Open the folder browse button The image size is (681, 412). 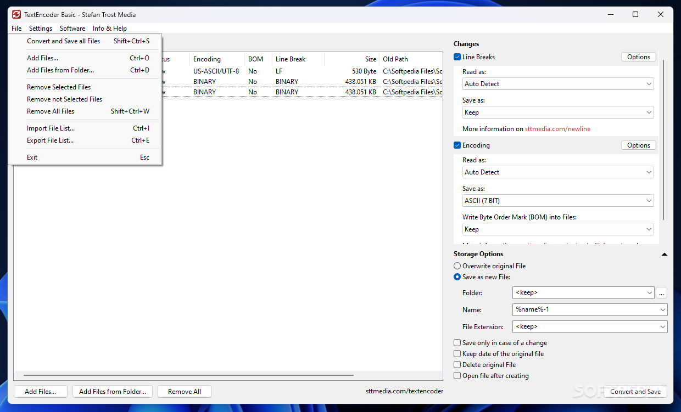tap(662, 293)
